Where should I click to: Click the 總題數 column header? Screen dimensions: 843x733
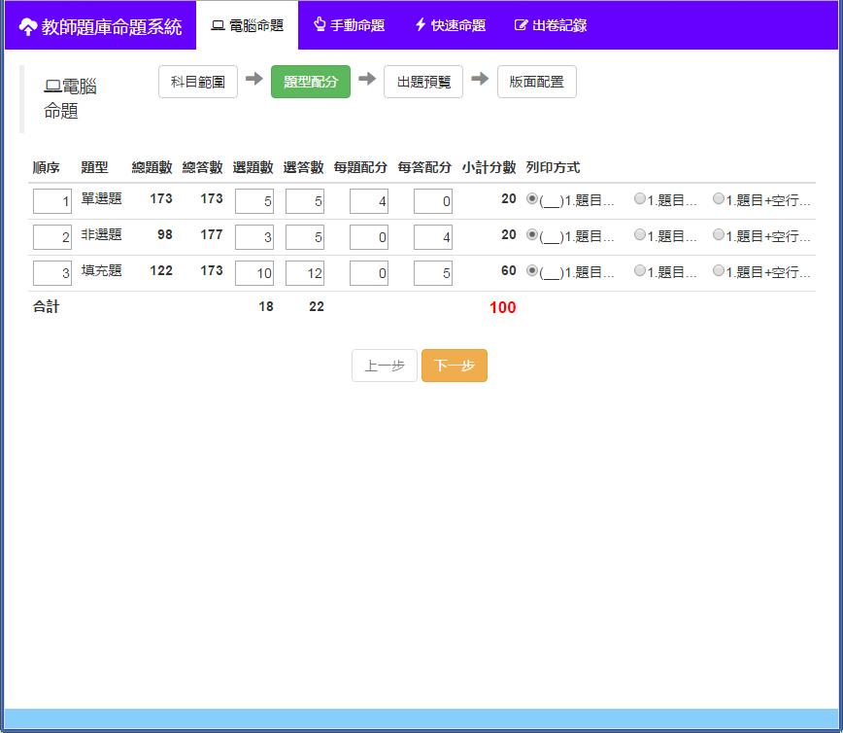tap(152, 167)
